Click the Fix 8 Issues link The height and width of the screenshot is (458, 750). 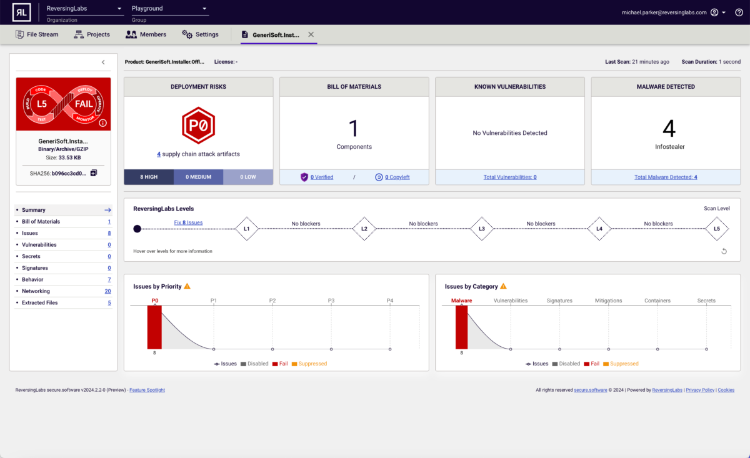pos(188,222)
